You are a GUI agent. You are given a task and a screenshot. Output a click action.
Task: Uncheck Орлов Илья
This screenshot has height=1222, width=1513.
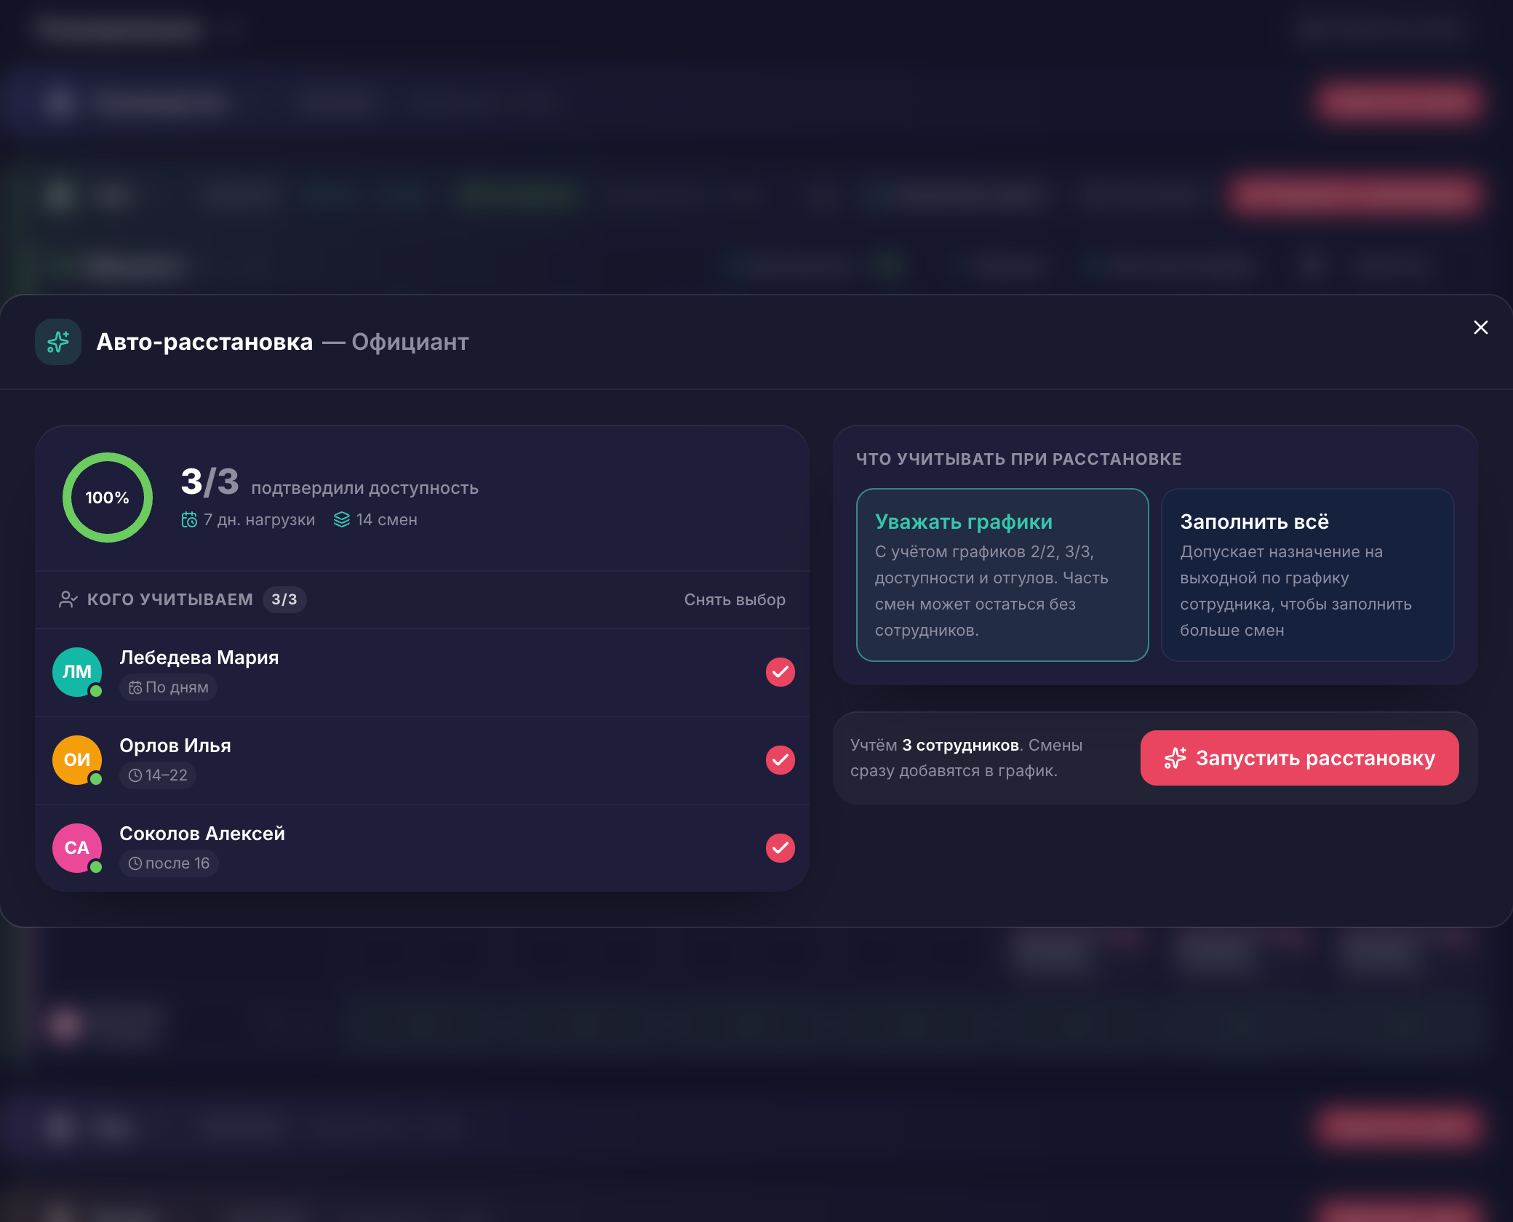[x=781, y=760]
